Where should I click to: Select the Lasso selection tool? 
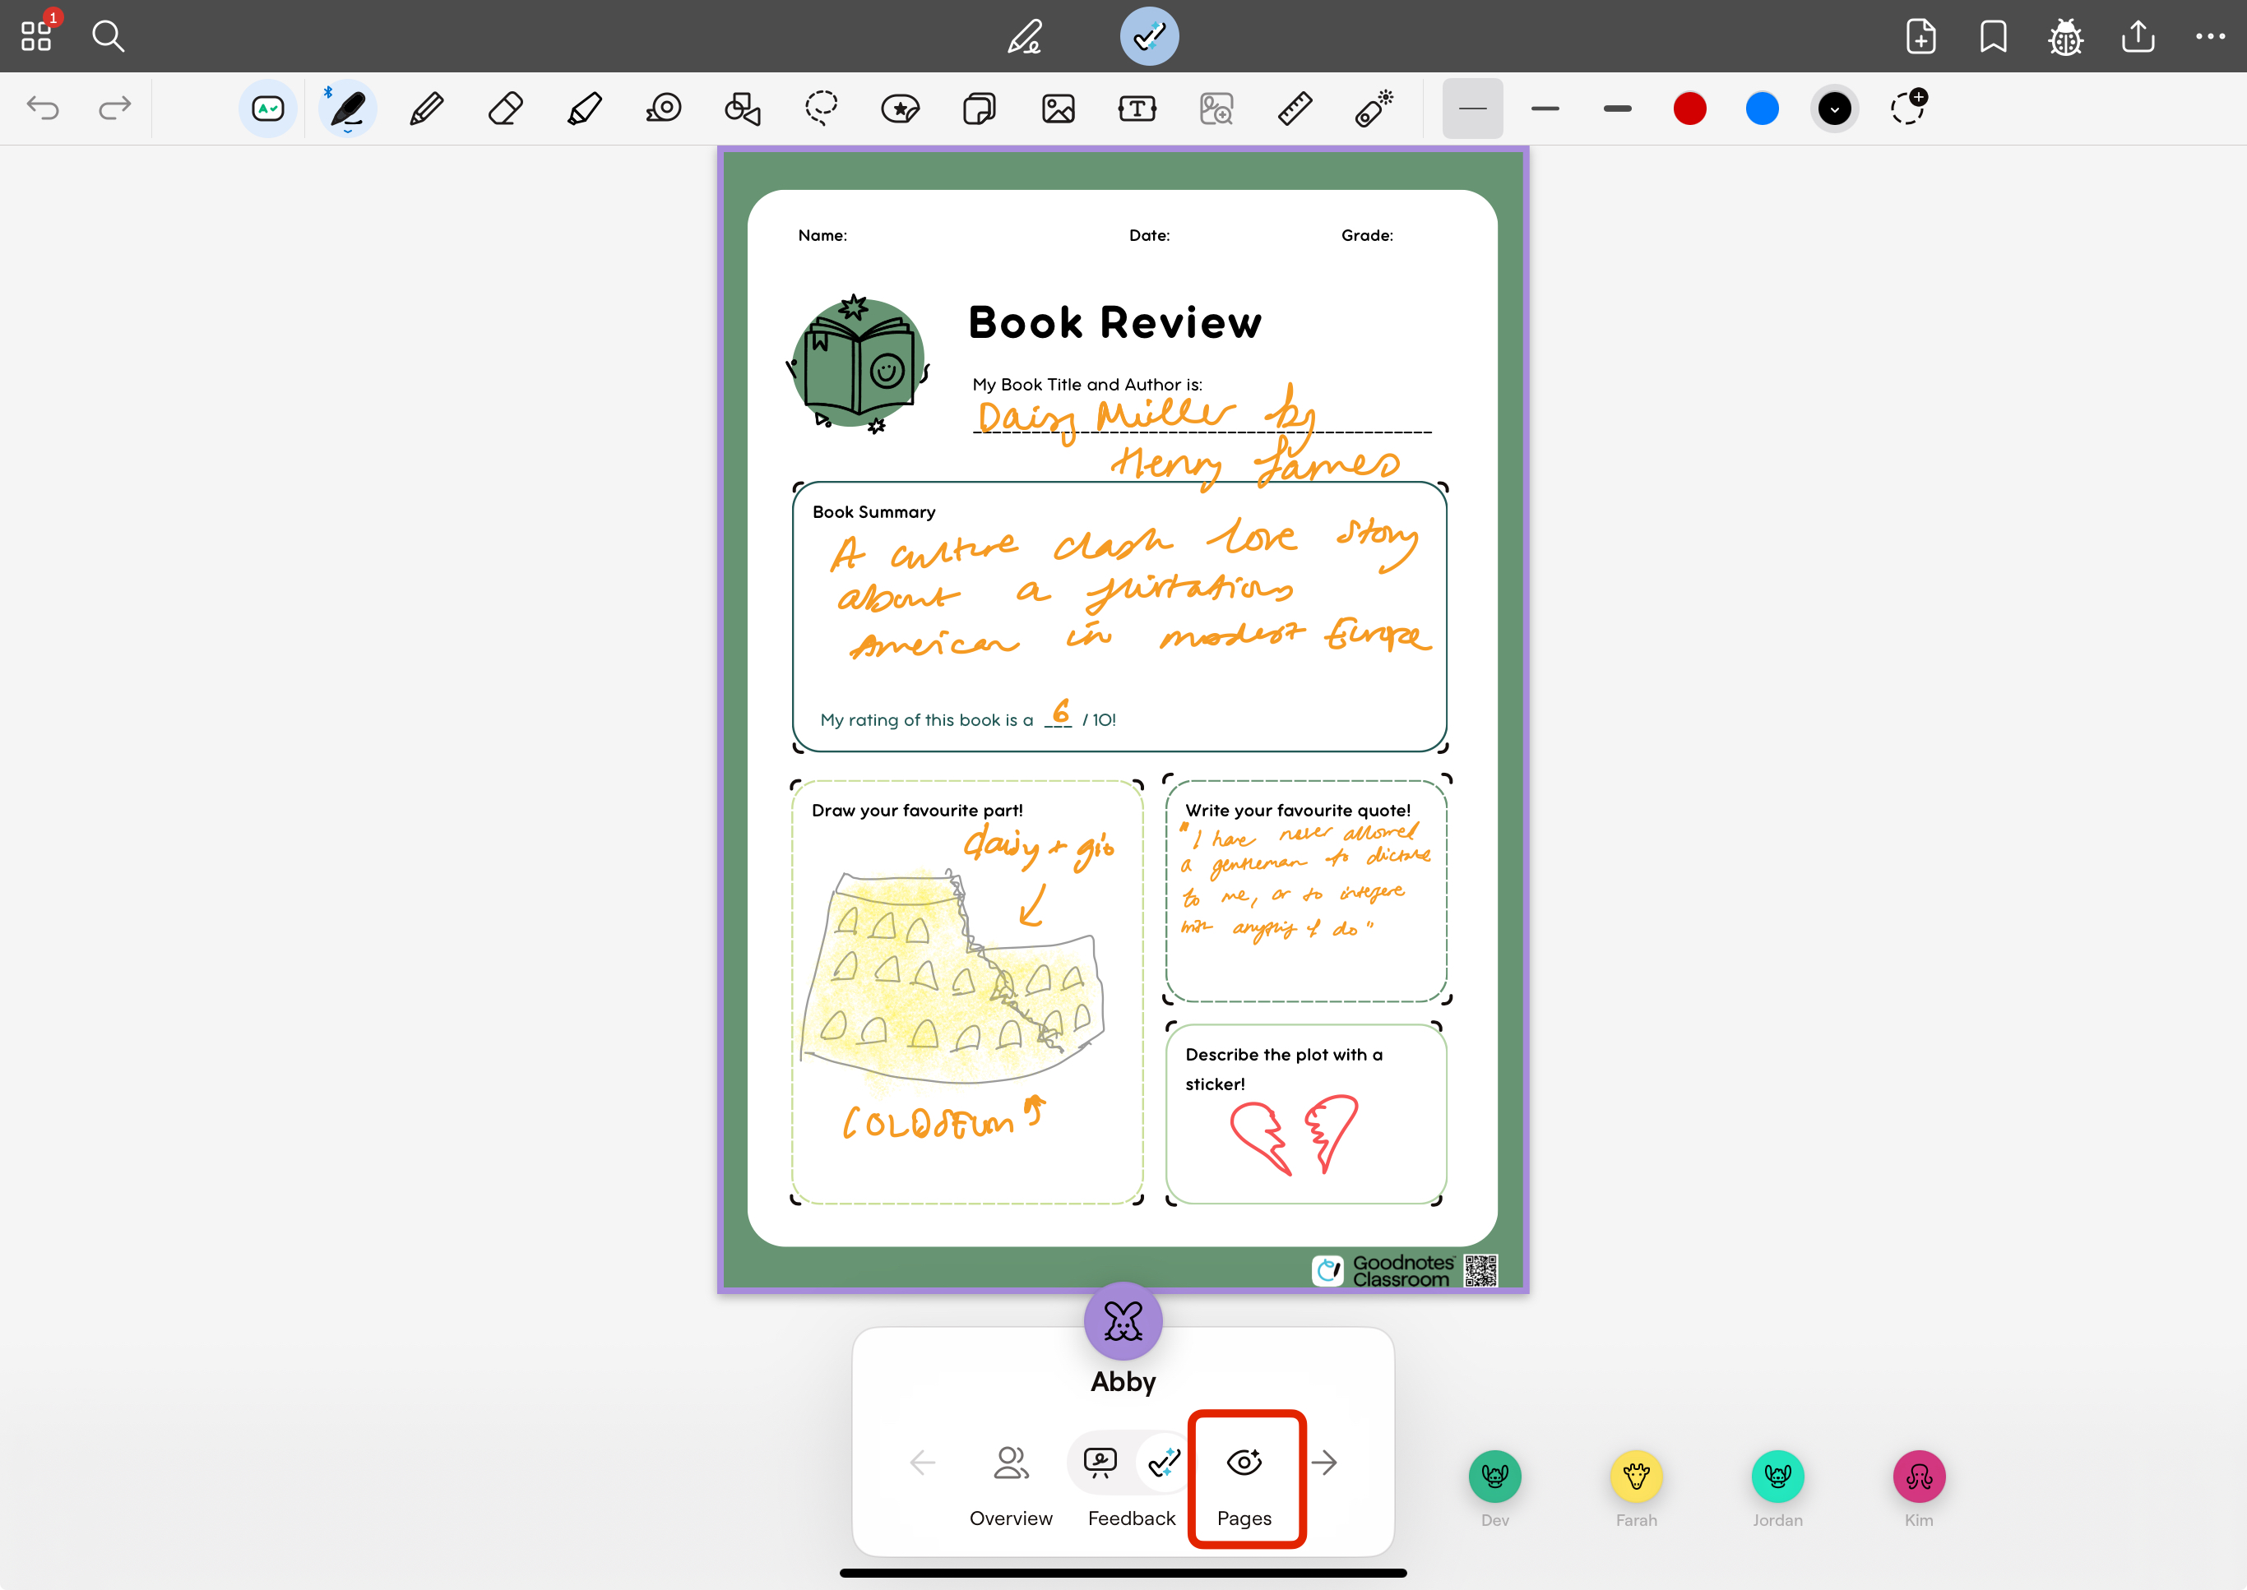click(x=821, y=109)
